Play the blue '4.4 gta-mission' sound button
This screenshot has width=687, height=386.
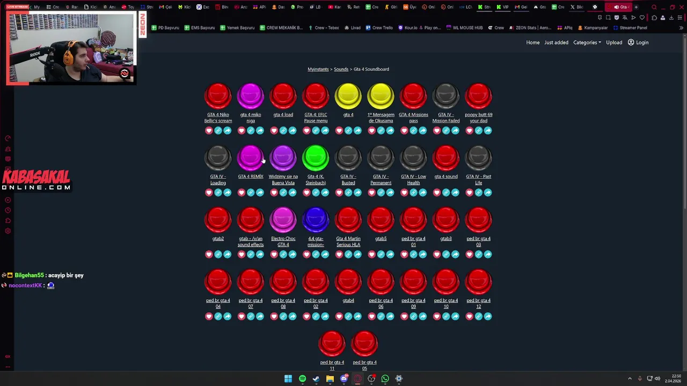(316, 220)
